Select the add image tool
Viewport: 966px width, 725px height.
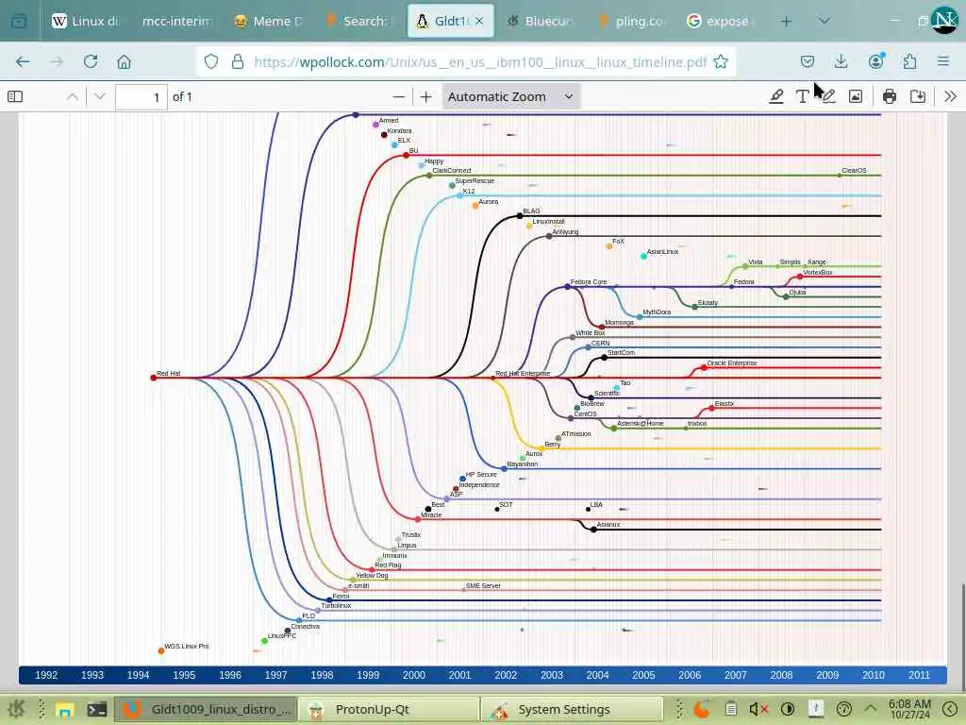click(x=855, y=97)
